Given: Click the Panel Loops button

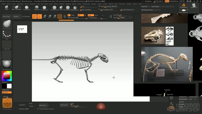Looking at the screenshot, I should pos(64,105).
